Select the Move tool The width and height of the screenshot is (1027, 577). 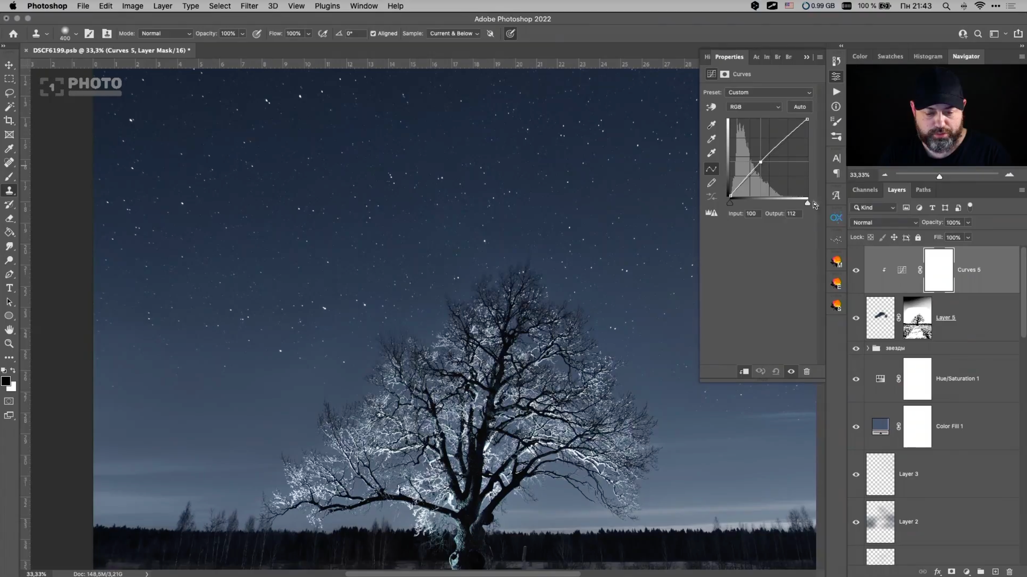click(9, 65)
